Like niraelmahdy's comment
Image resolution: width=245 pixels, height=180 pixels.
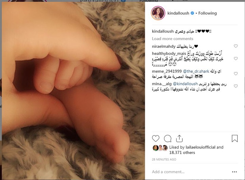tap(236, 46)
